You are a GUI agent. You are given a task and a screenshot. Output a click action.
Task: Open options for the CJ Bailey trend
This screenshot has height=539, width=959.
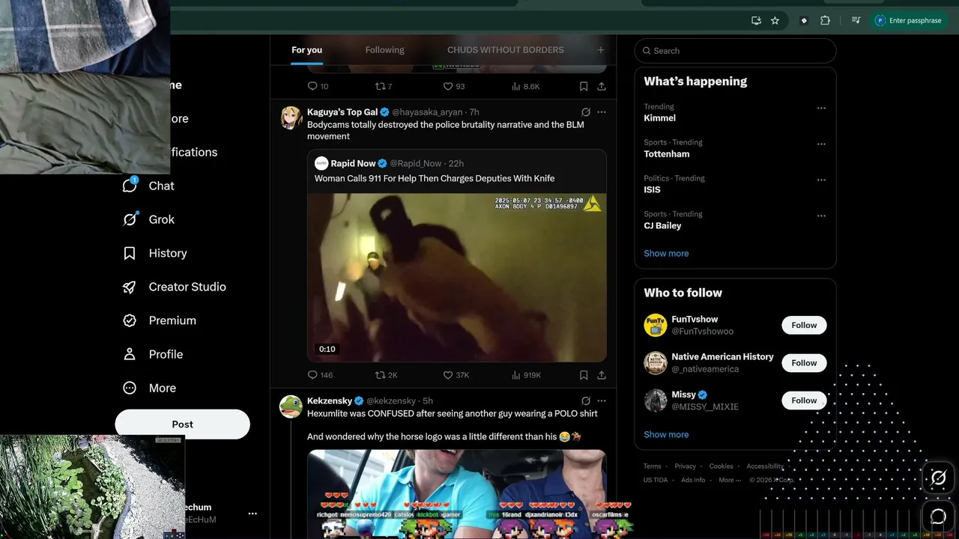pos(821,216)
